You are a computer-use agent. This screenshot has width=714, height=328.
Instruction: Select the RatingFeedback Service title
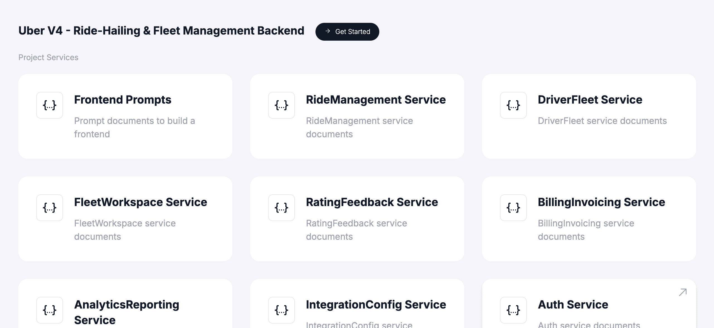pos(372,202)
